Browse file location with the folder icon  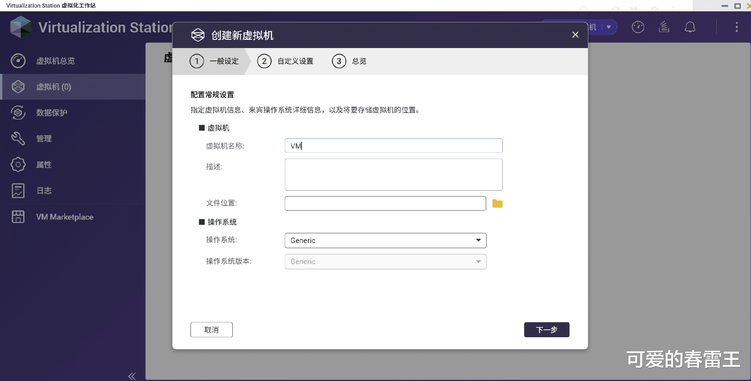click(497, 203)
